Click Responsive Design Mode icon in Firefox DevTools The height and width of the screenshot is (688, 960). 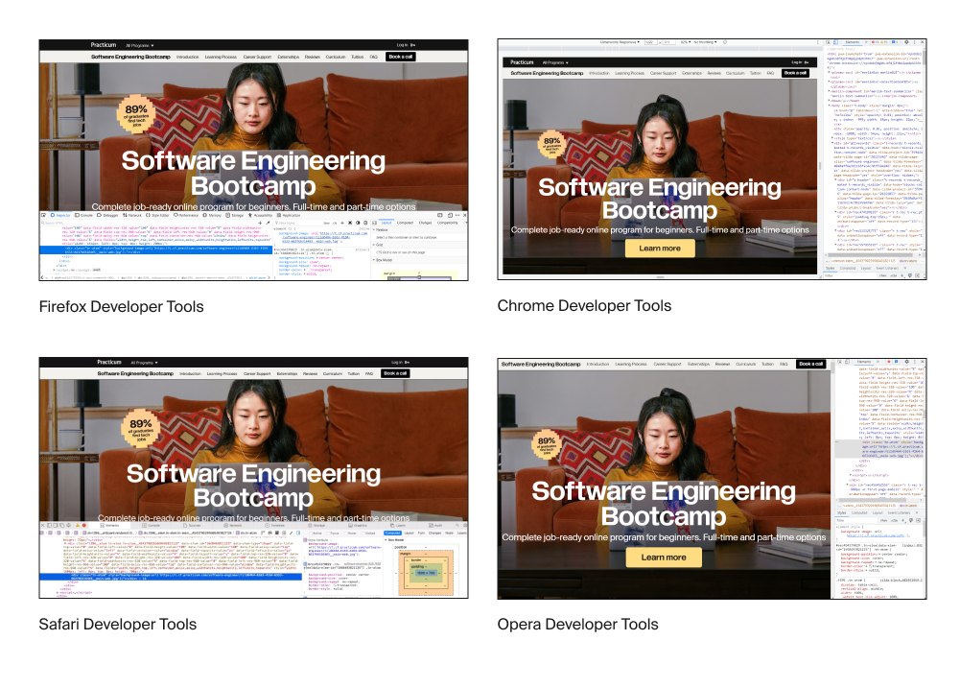450,215
